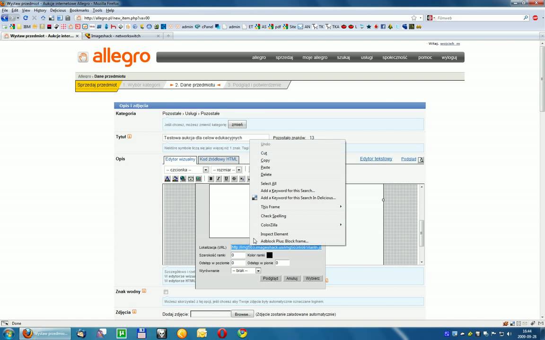545x340 pixels.
Task: Choose text color with the A icon
Action: [x=167, y=178]
